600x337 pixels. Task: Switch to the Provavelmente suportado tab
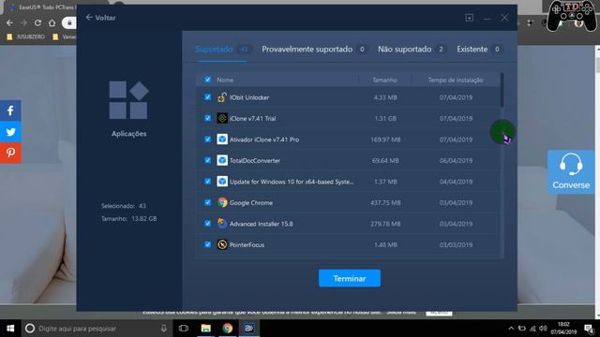315,50
